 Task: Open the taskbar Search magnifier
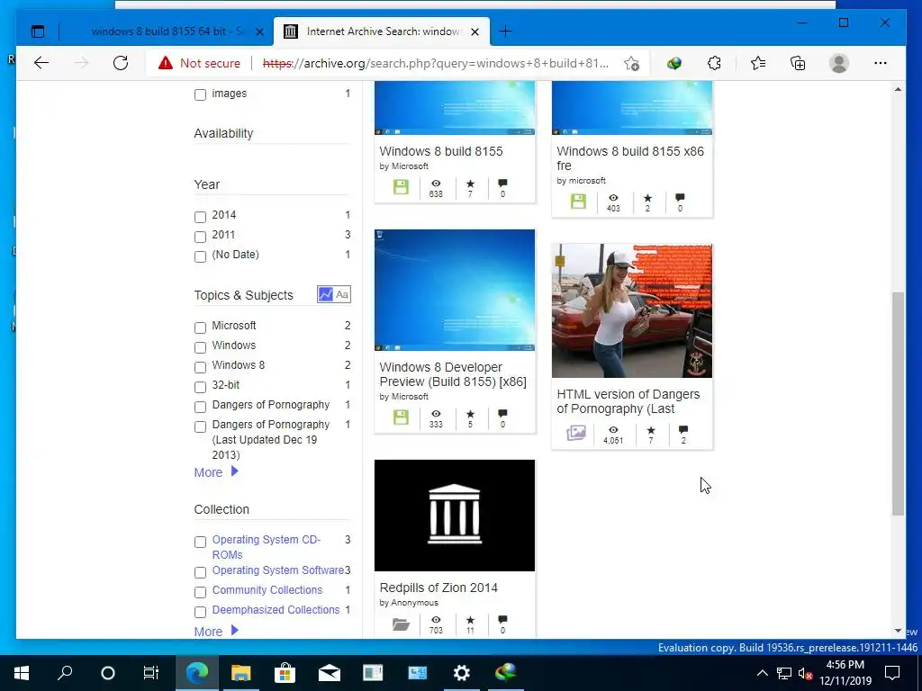click(x=65, y=673)
